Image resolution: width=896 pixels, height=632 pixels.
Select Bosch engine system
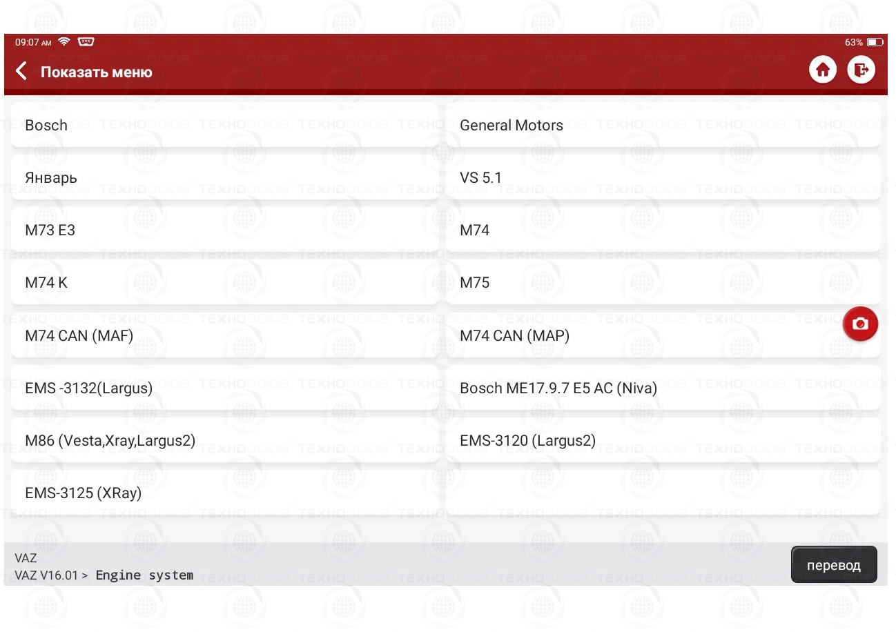224,126
